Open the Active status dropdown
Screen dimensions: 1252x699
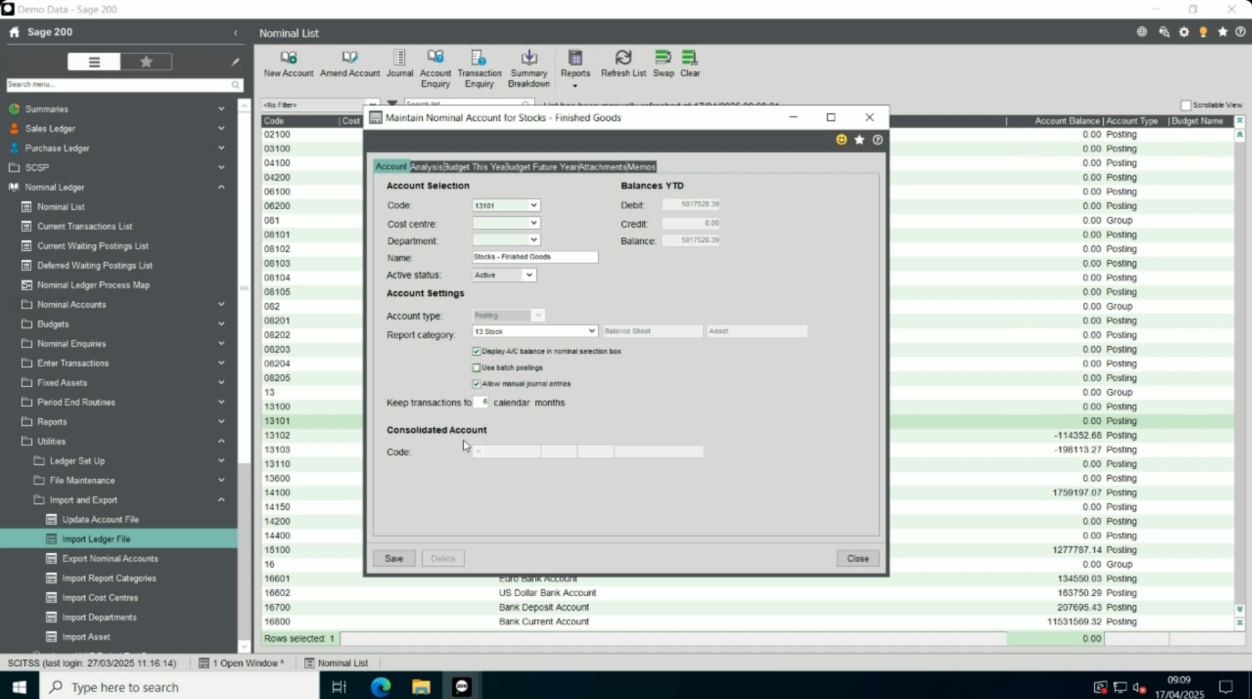pos(529,275)
